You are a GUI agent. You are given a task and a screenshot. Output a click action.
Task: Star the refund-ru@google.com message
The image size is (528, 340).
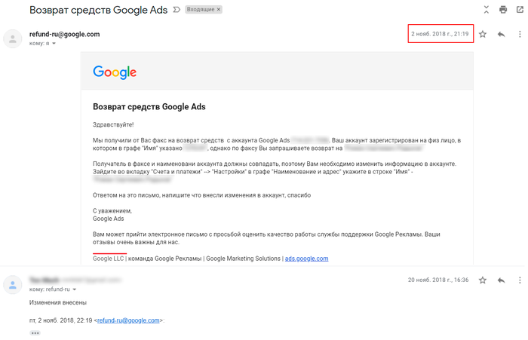click(483, 34)
